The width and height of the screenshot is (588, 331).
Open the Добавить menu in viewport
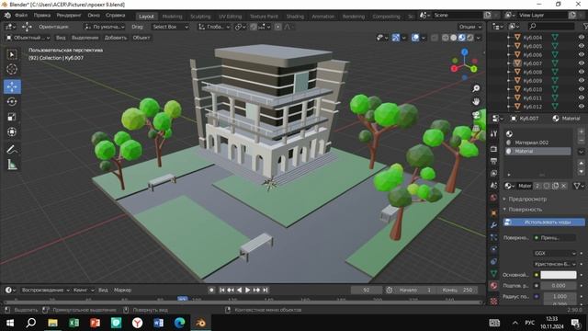click(x=115, y=38)
